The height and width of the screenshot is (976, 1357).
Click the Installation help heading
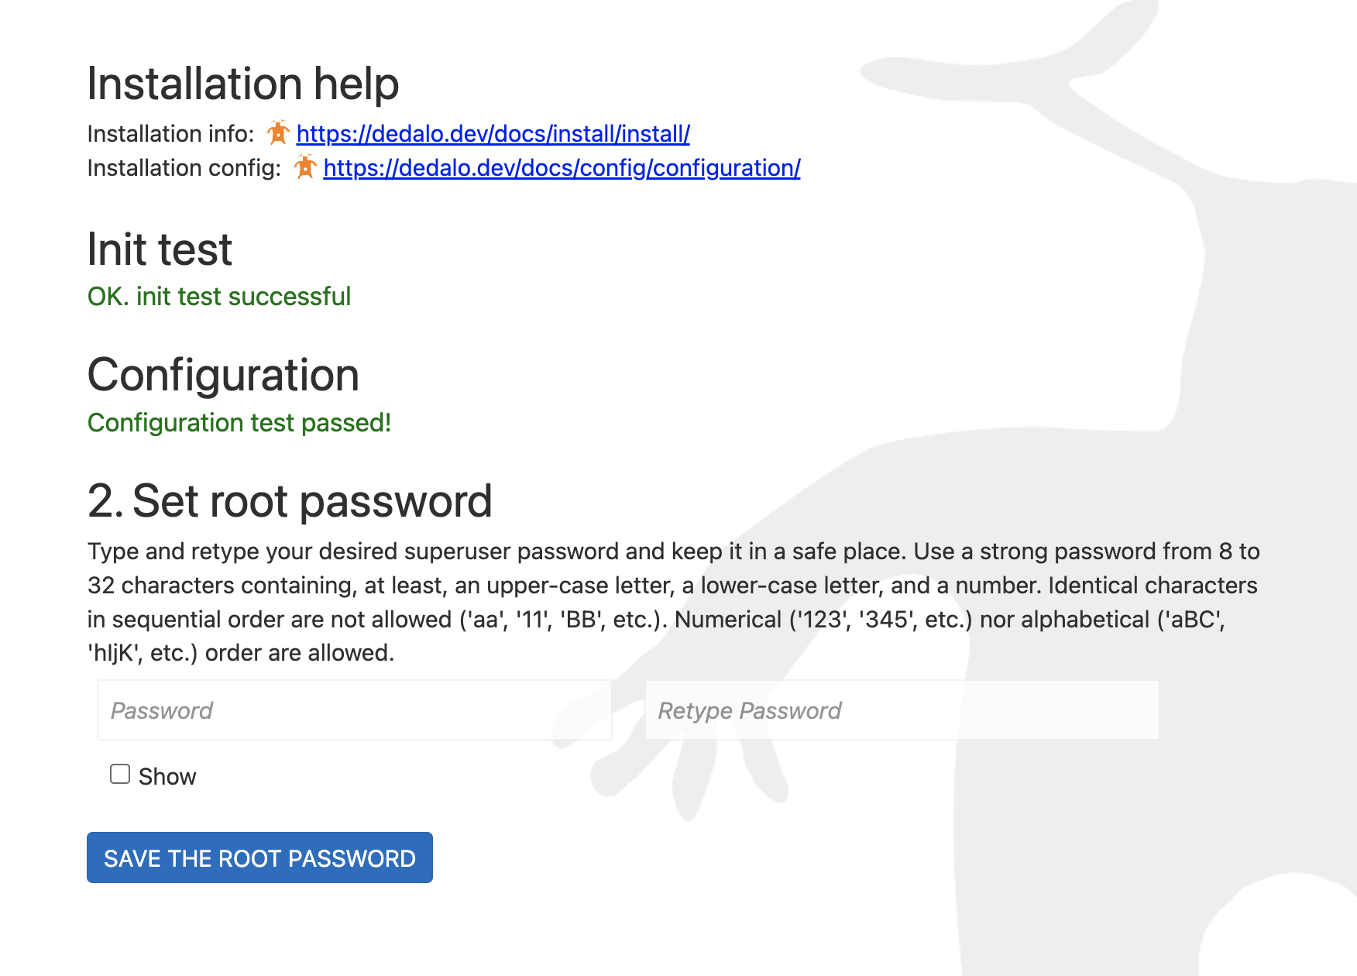(x=242, y=84)
